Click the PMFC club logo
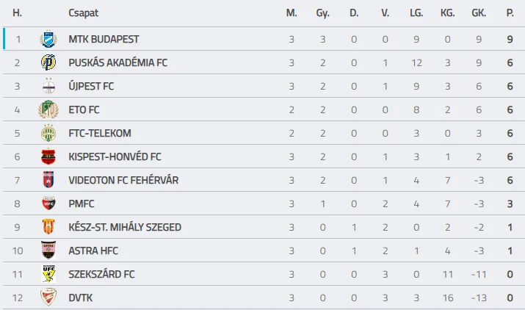Viewport: 525px width, 310px height. click(48, 203)
